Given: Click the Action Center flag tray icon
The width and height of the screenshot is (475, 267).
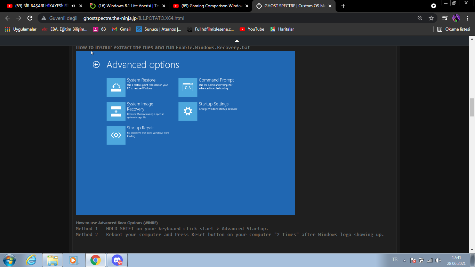Looking at the screenshot, I should point(413,260).
